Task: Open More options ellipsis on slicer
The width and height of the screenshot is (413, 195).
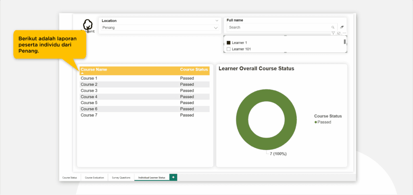Action: tap(344, 33)
